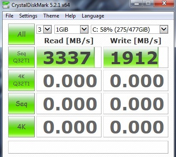Click the CrystalDiskMark title bar app icon
The width and height of the screenshot is (176, 157).
tap(6, 5)
